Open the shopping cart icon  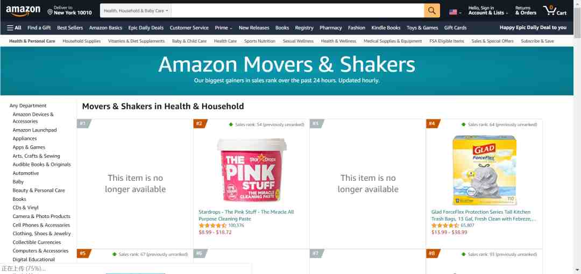555,10
